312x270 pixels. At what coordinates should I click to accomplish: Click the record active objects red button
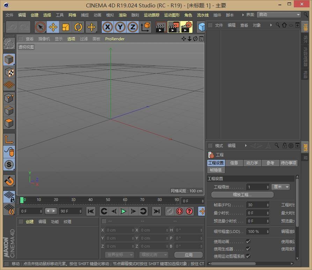[x=180, y=211]
